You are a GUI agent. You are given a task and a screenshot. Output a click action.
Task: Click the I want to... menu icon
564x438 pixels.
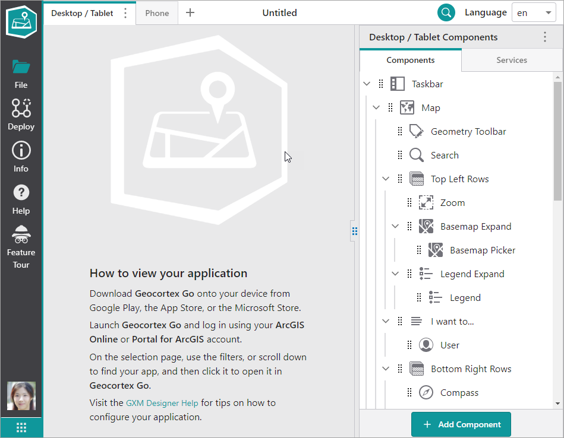coord(416,321)
